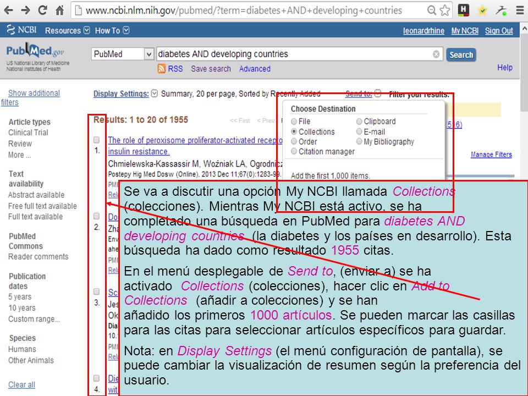Click Clear all filters link
This screenshot has width=528, height=396.
pos(21,384)
